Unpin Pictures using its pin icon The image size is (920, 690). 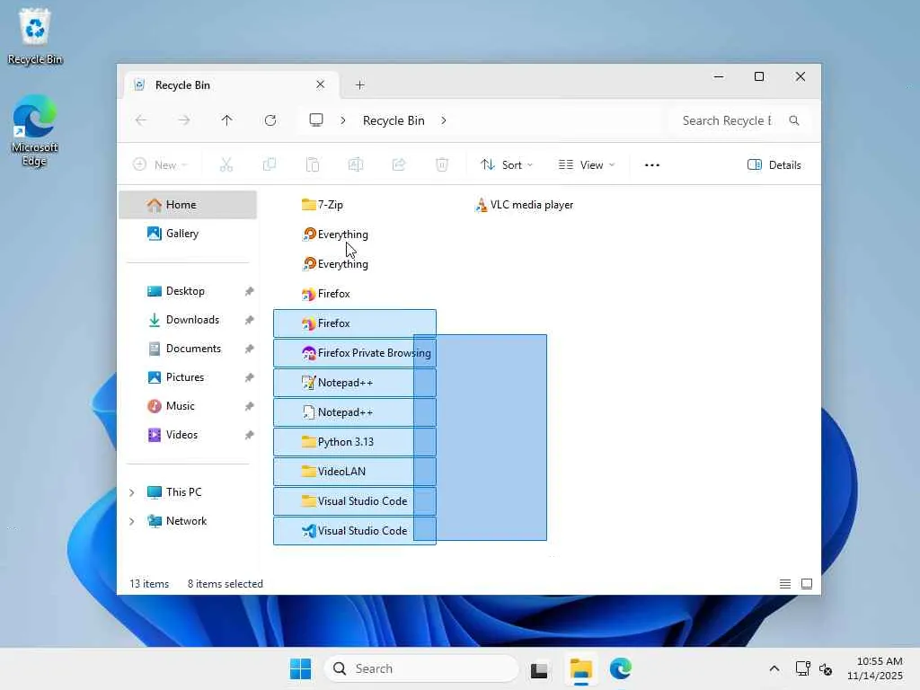(250, 378)
